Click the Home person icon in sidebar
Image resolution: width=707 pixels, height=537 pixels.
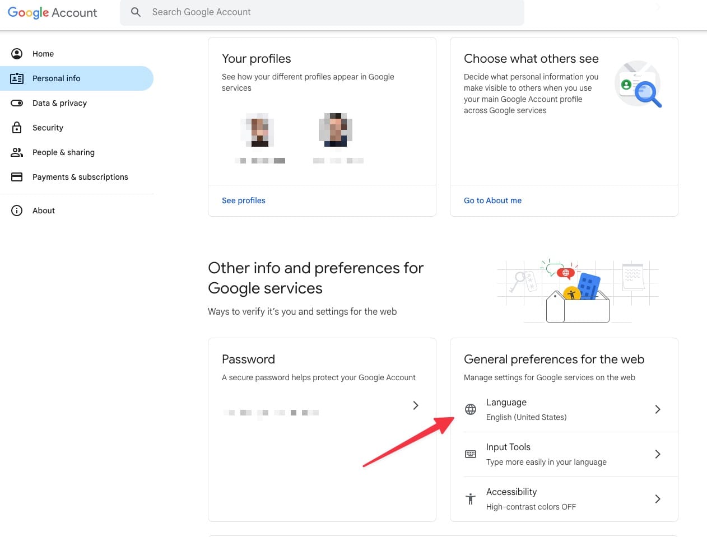(17, 54)
